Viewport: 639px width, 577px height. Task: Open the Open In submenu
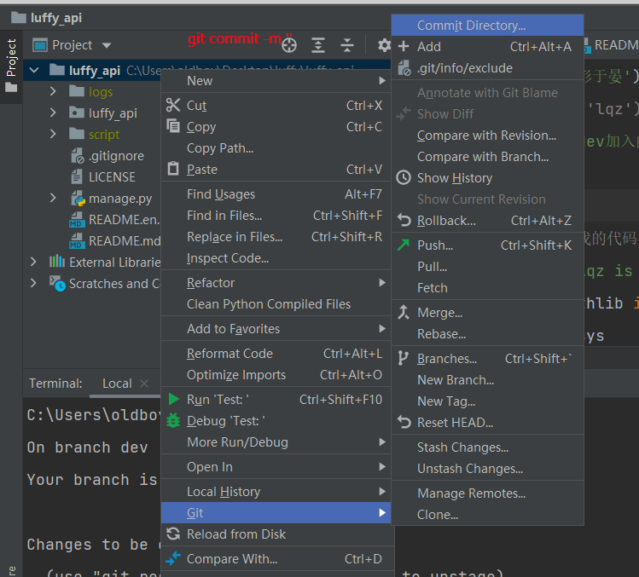click(276, 467)
